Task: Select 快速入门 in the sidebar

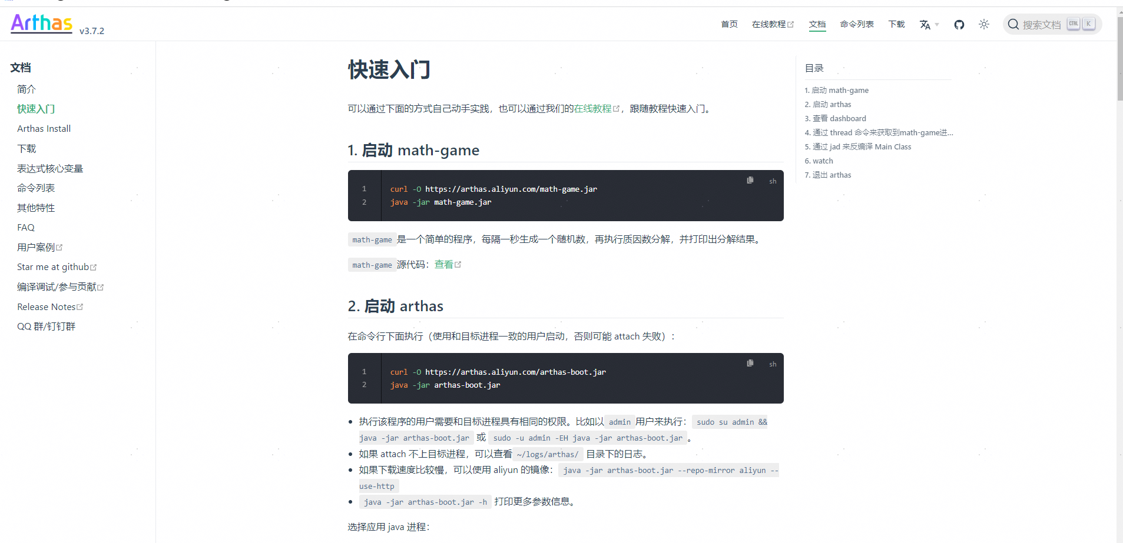Action: click(36, 109)
